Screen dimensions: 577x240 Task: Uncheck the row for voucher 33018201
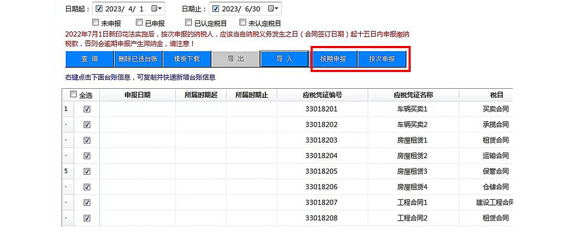[x=87, y=109]
